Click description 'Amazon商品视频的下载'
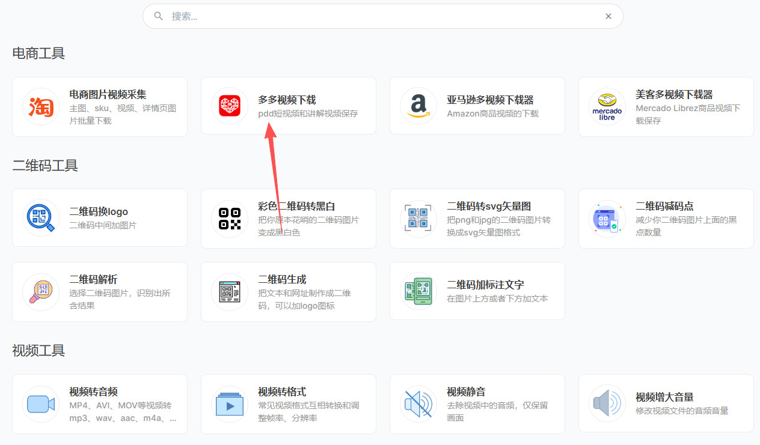Image resolution: width=760 pixels, height=445 pixels. (493, 113)
